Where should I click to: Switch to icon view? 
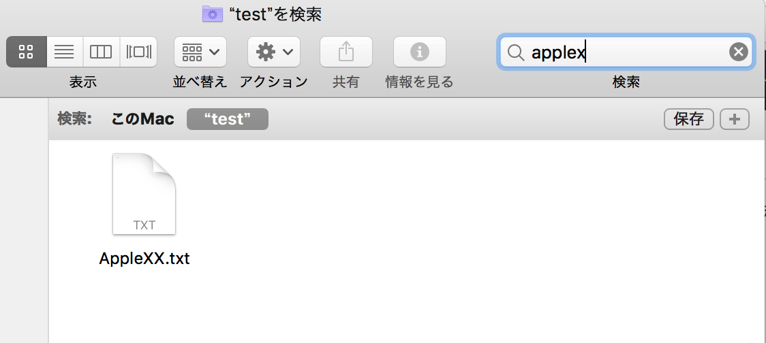point(27,52)
